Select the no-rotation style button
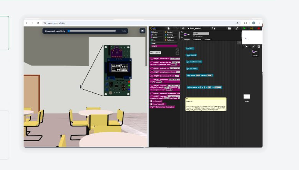This screenshot has height=170, width=299. (182, 37)
